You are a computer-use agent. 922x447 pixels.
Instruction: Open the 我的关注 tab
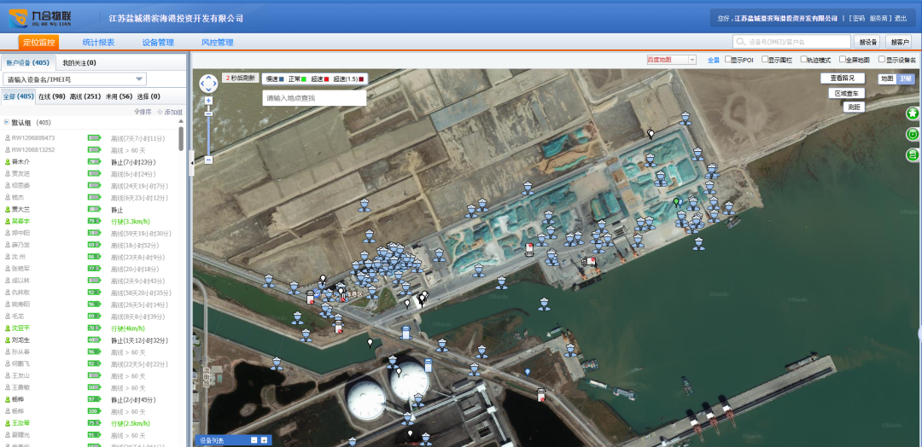(79, 62)
